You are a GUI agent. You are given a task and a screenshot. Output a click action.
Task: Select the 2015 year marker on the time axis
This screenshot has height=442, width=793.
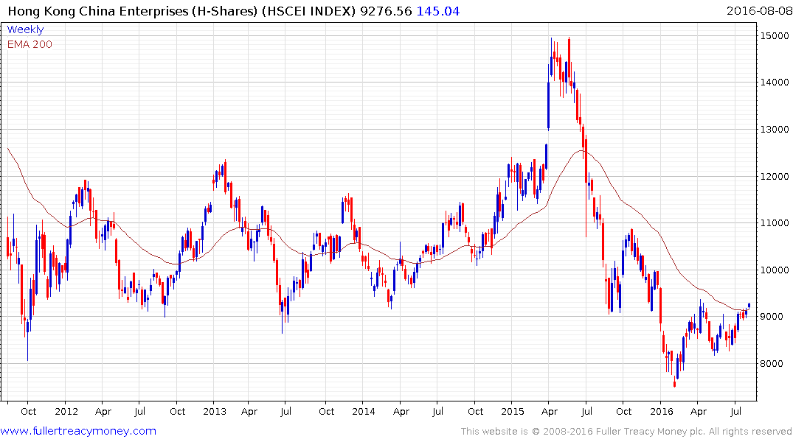click(x=512, y=411)
